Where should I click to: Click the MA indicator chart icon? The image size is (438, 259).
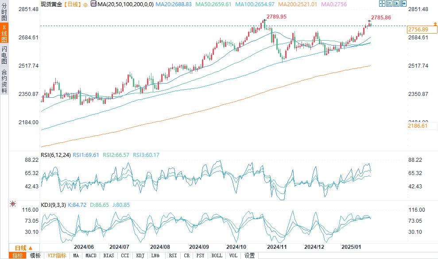click(x=93, y=4)
